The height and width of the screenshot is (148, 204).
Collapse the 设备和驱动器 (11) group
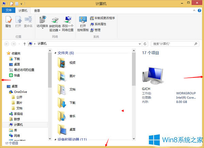(55, 140)
